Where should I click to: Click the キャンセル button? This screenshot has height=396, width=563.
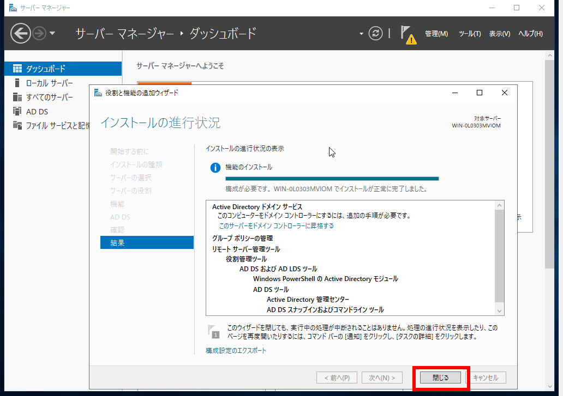486,377
